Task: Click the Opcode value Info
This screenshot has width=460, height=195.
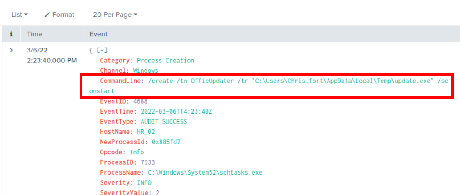Action: pos(137,152)
